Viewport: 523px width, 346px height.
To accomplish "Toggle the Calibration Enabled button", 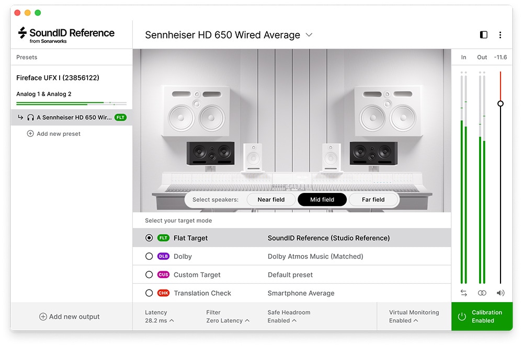I will coord(482,317).
